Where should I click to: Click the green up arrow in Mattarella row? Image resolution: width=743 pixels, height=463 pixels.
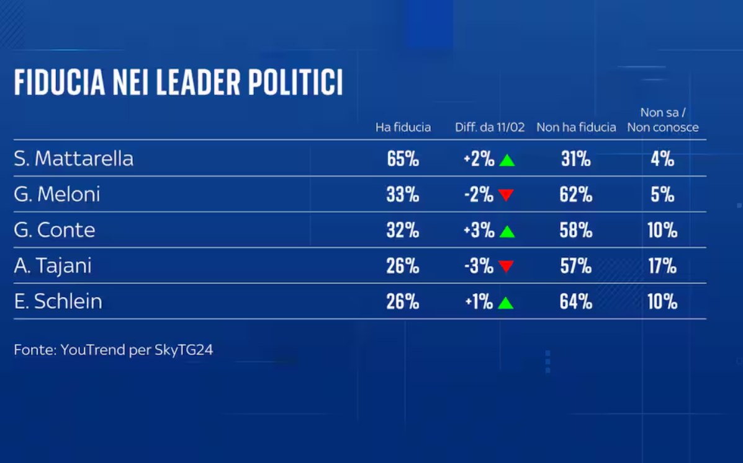[x=507, y=161]
